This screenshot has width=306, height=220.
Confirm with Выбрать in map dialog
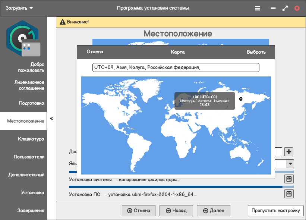pyautogui.click(x=256, y=52)
